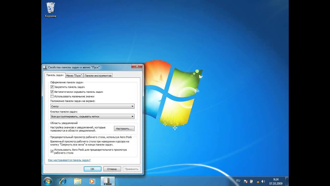Viewport: 330px width, 186px height.
Task: Click the power plug battery tray icon
Action: click(x=251, y=181)
